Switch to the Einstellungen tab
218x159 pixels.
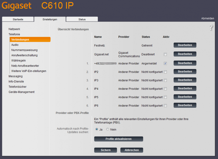point(50,19)
